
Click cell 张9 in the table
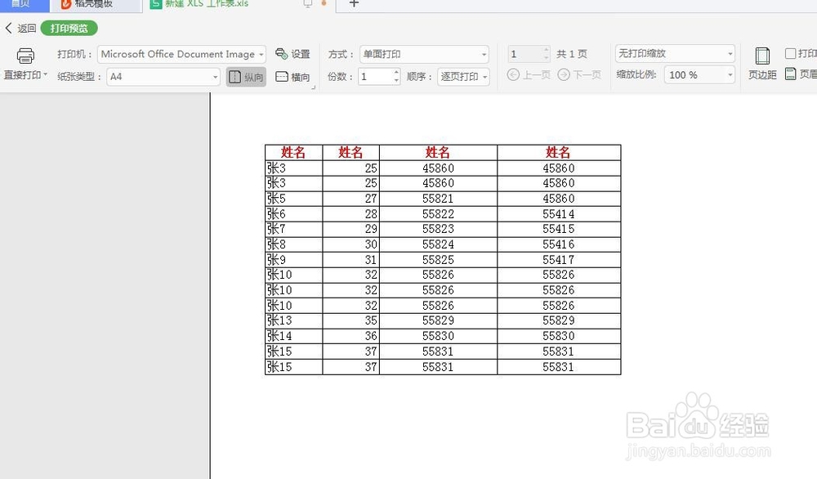293,260
